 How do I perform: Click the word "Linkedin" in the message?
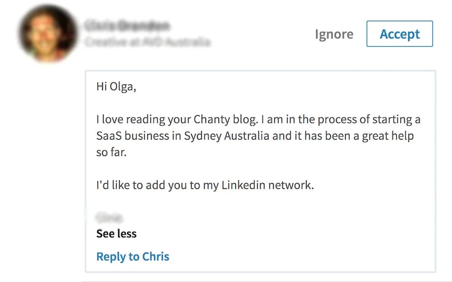243,186
